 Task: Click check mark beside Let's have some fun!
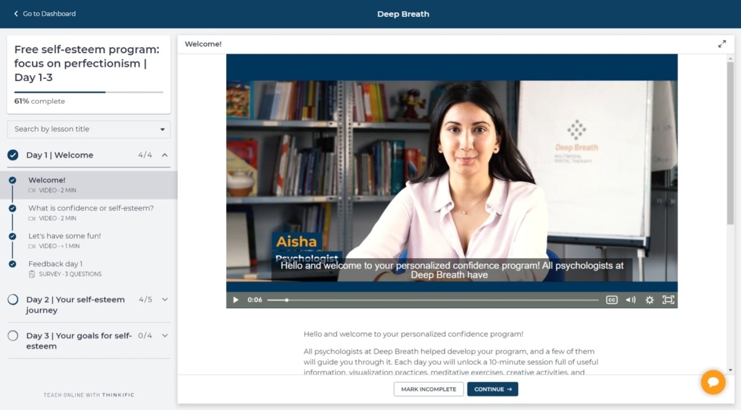click(x=12, y=236)
